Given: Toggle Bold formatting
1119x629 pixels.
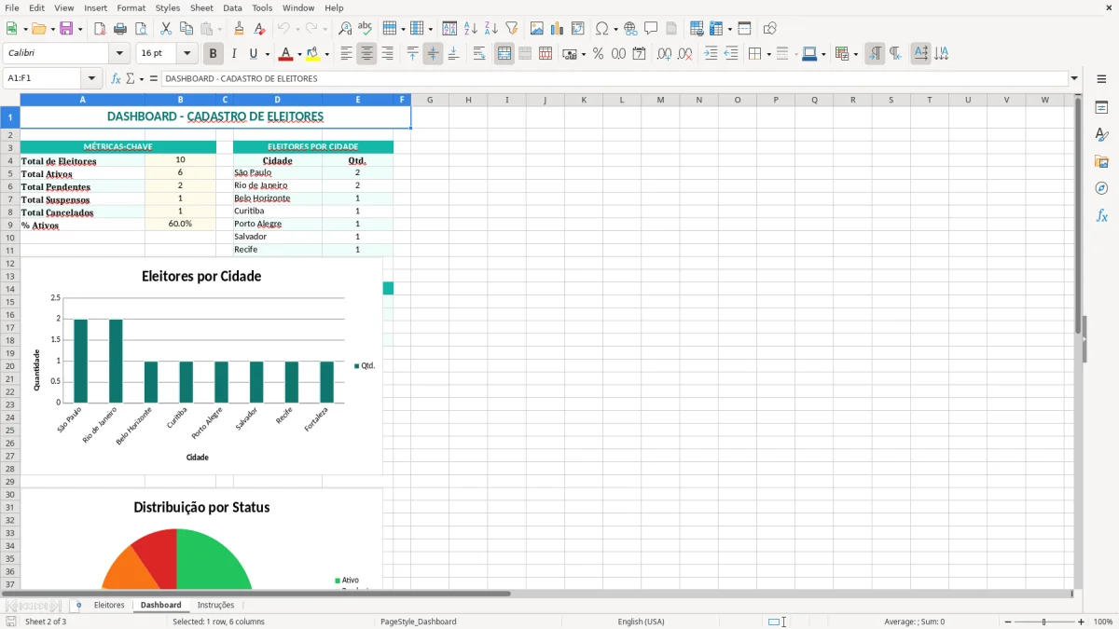Looking at the screenshot, I should coord(213,54).
